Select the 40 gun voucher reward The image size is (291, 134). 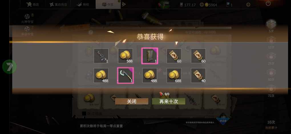click(198, 75)
